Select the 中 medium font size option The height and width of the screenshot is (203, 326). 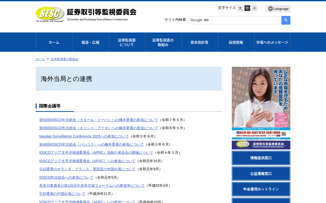tap(247, 8)
